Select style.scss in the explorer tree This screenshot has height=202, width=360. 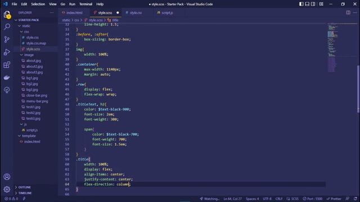[33, 49]
